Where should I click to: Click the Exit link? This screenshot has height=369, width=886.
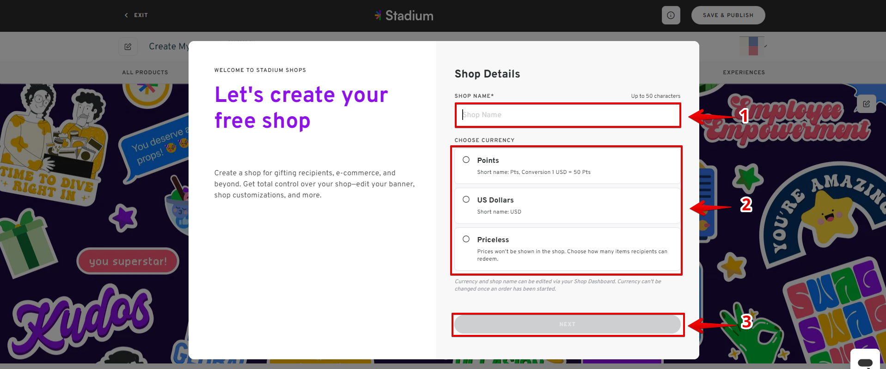tap(141, 15)
